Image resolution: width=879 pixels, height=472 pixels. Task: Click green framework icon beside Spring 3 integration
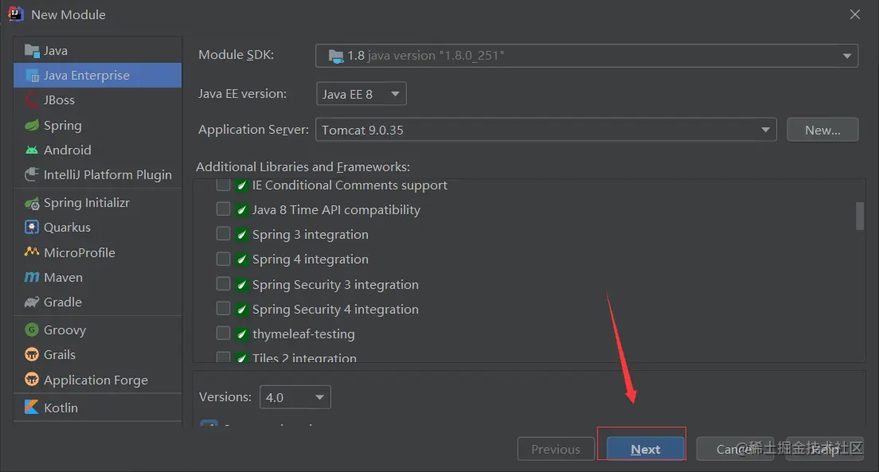[241, 234]
